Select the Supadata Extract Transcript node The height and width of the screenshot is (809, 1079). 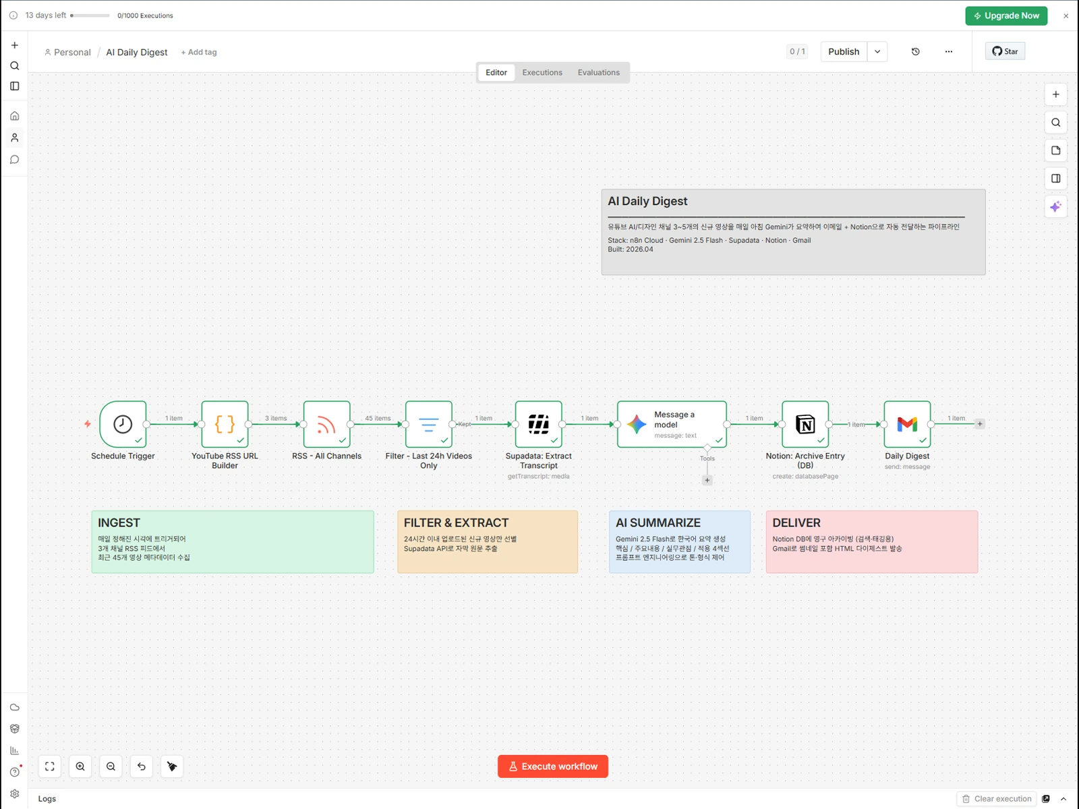539,424
